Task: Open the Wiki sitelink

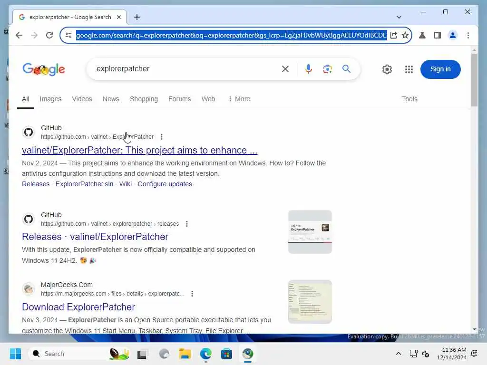Action: (x=126, y=184)
